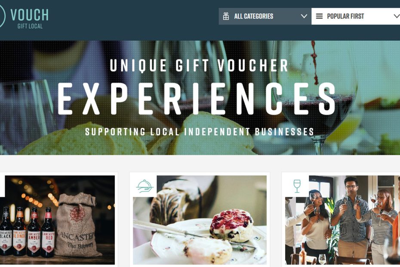Click the circular Vouch logo emblem
The width and height of the screenshot is (400, 267).
pyautogui.click(x=2, y=16)
